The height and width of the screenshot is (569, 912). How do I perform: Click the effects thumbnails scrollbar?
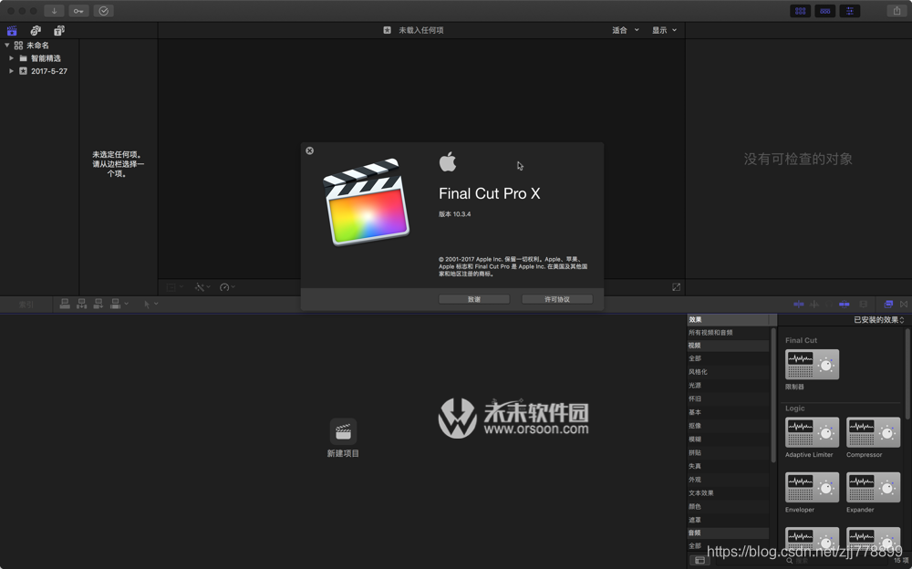pyautogui.click(x=907, y=374)
